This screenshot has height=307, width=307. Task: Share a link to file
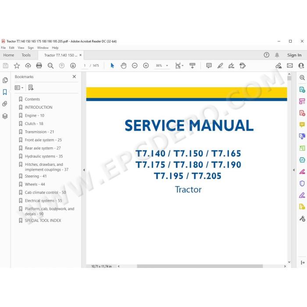(278, 66)
